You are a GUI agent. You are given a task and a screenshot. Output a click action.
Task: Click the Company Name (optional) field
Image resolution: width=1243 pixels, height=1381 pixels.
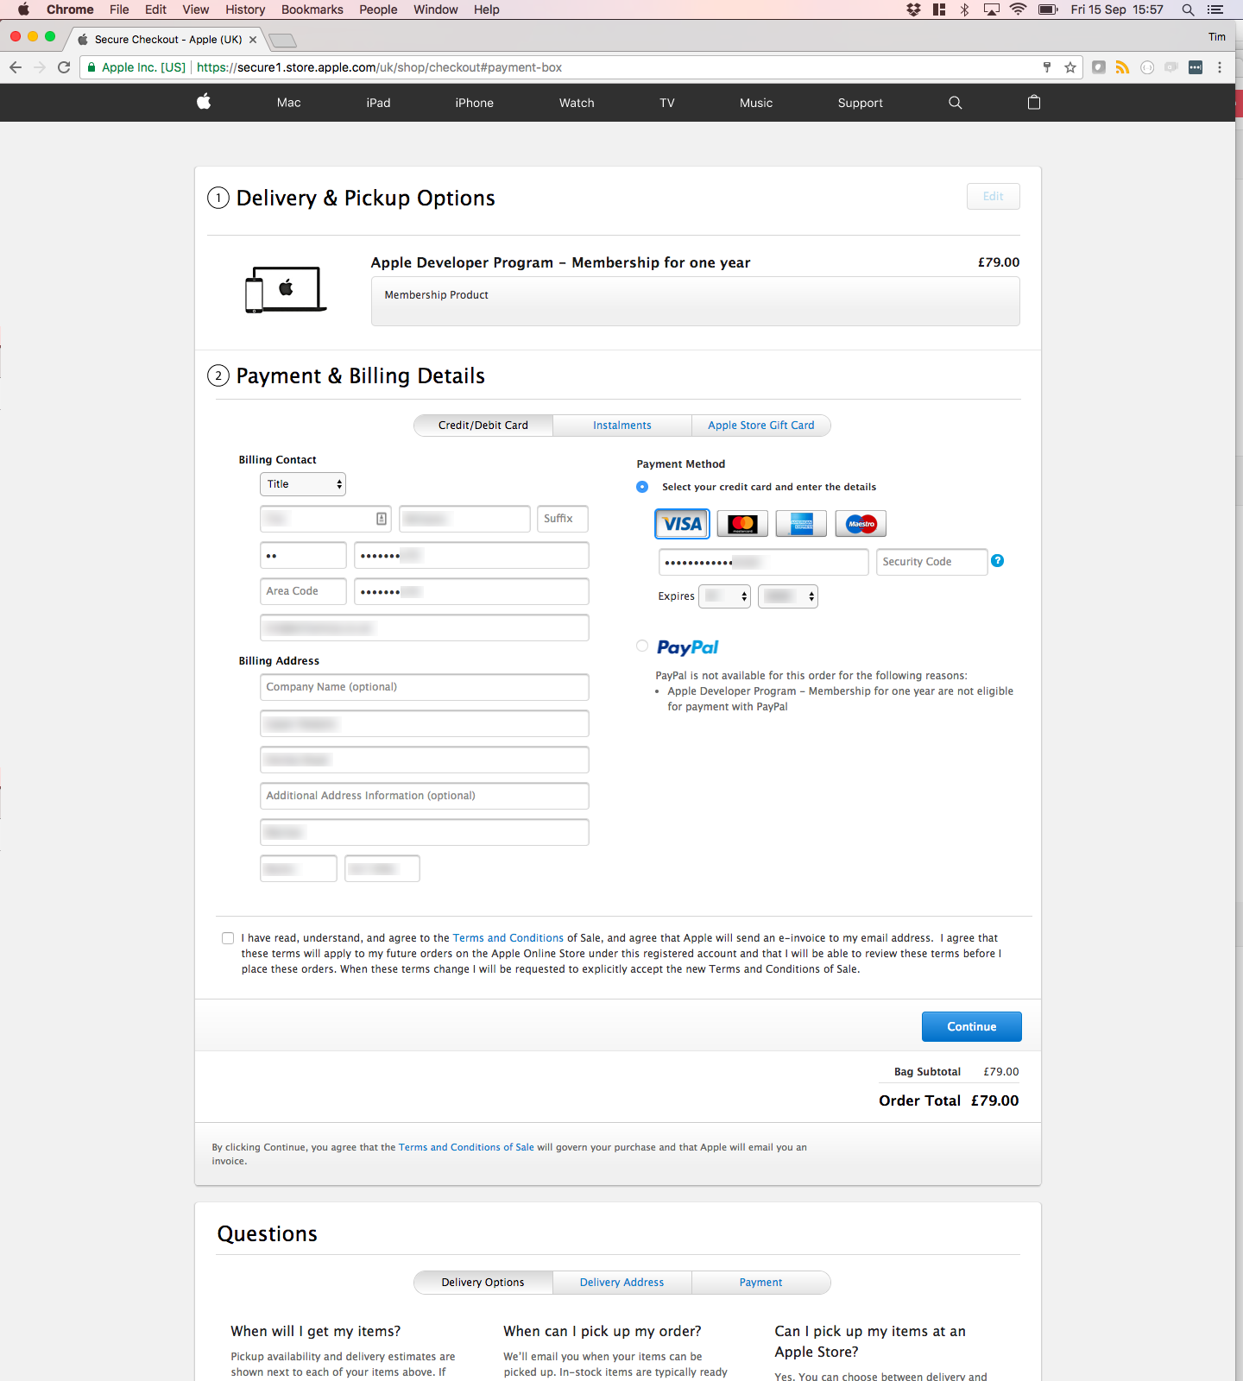point(425,687)
